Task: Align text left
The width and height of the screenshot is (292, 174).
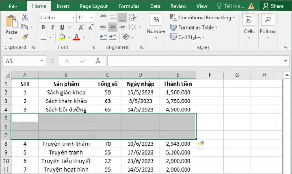Action: [x=103, y=27]
